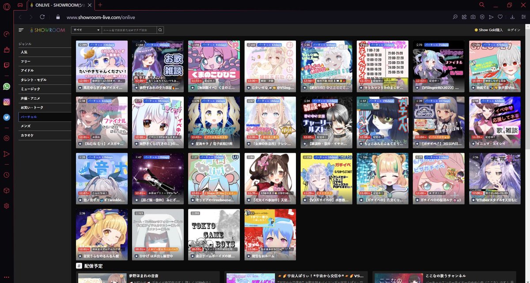530x283 pixels.
Task: Open the すべて search filter dropdown
Action: 87,30
